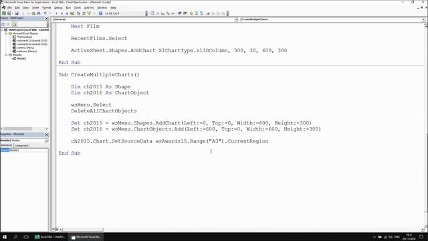Viewport: 428px width, 241px height.
Task: Click the Reset (stop) toolbar icon
Action: [67, 13]
